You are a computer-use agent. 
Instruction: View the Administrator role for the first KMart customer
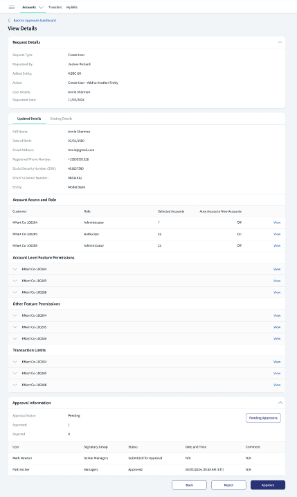click(x=277, y=223)
